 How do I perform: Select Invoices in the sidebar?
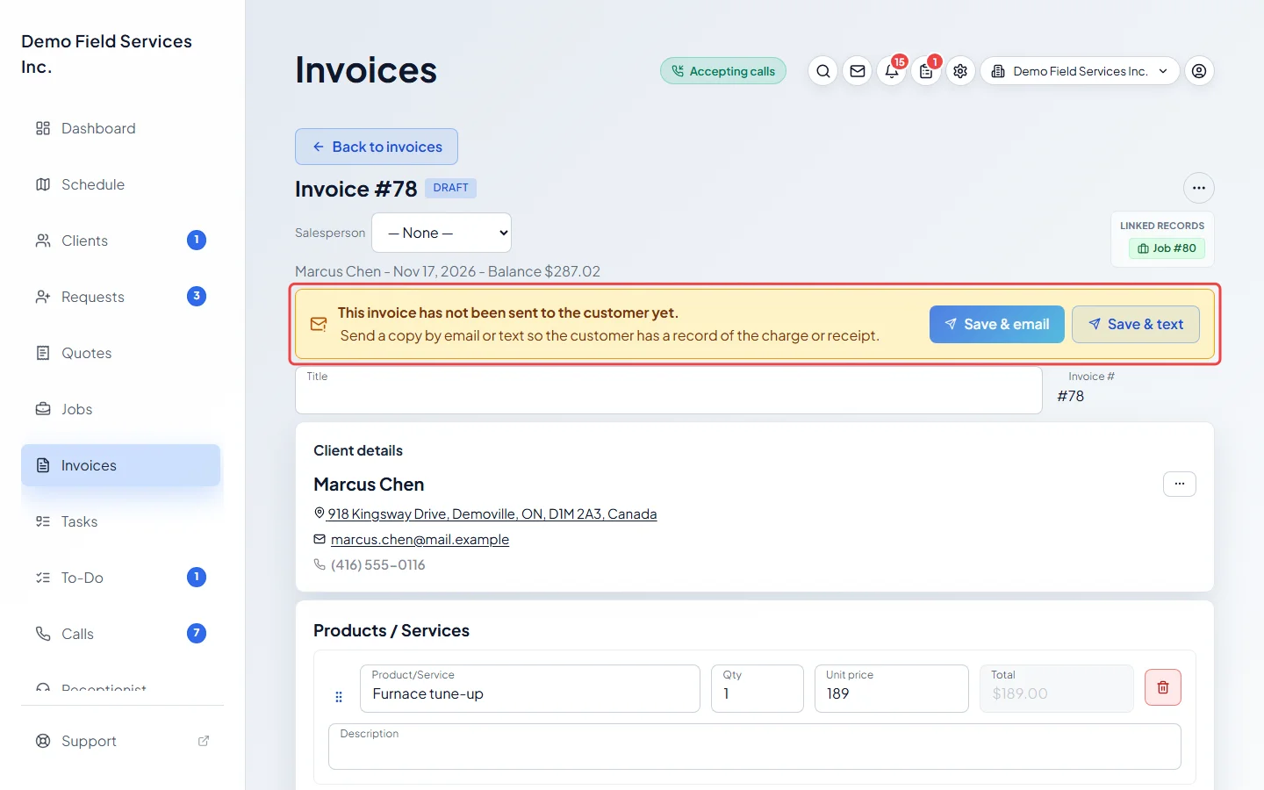[121, 465]
